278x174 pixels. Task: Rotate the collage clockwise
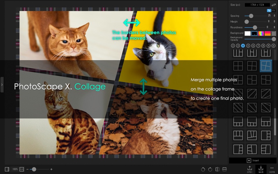pyautogui.click(x=210, y=169)
